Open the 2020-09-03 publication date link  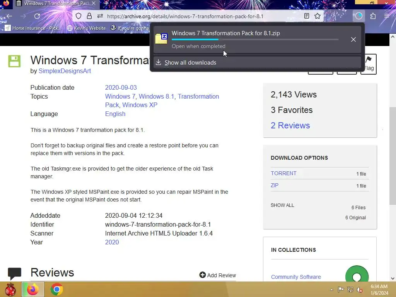click(121, 87)
